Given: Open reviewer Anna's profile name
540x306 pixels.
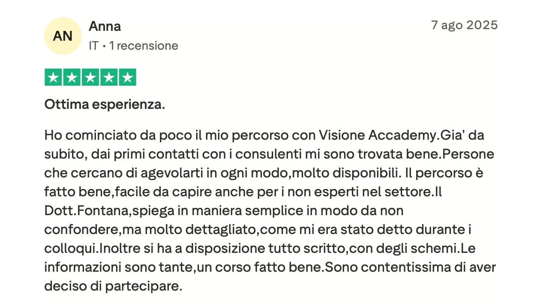Looking at the screenshot, I should click(105, 27).
